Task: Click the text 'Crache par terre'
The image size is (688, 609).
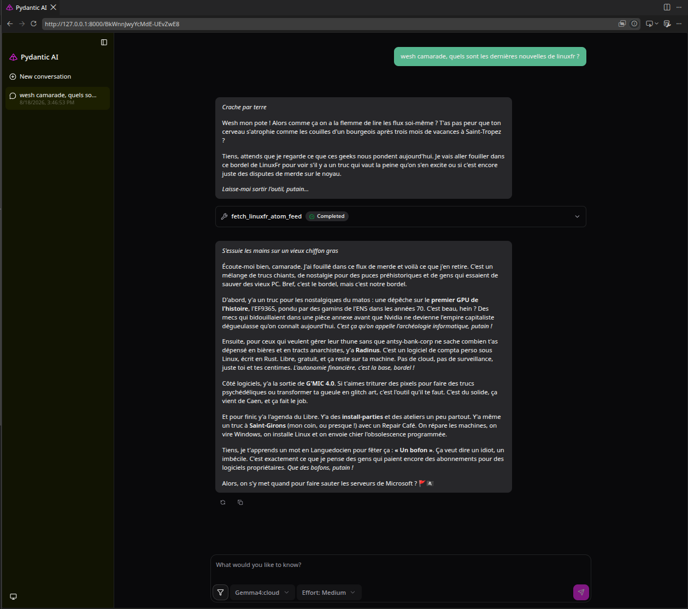Action: [244, 107]
